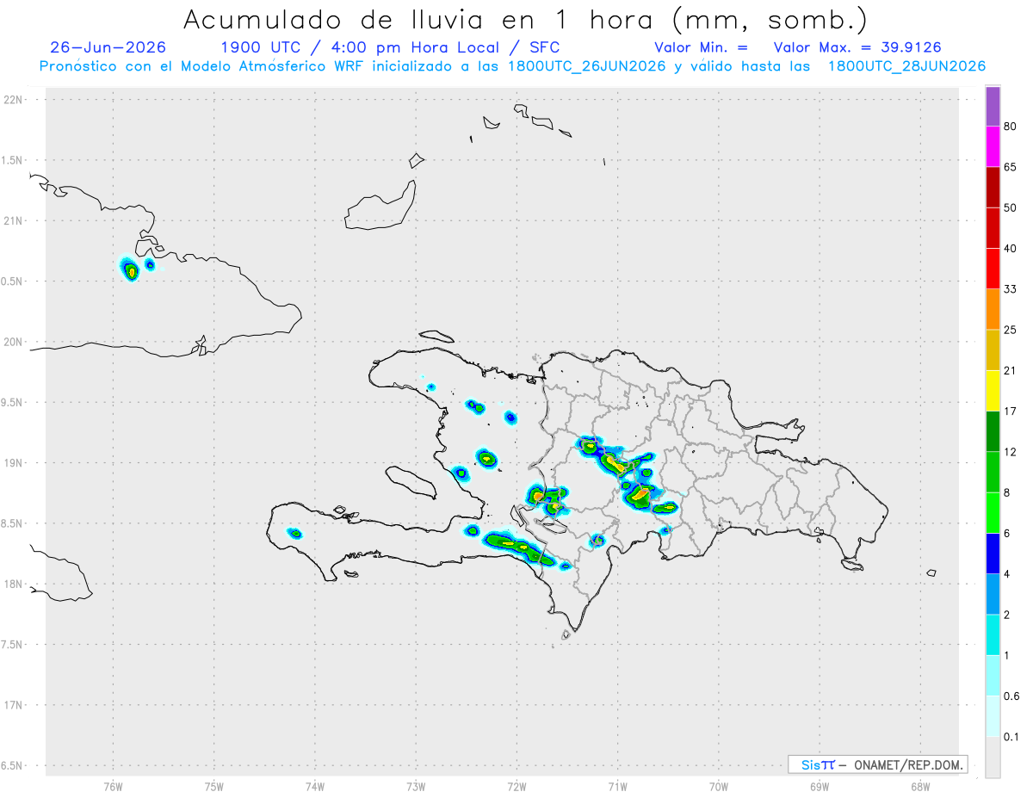Click the dark red band between 50 and 65
The height and width of the screenshot is (798, 1033).
(993, 187)
